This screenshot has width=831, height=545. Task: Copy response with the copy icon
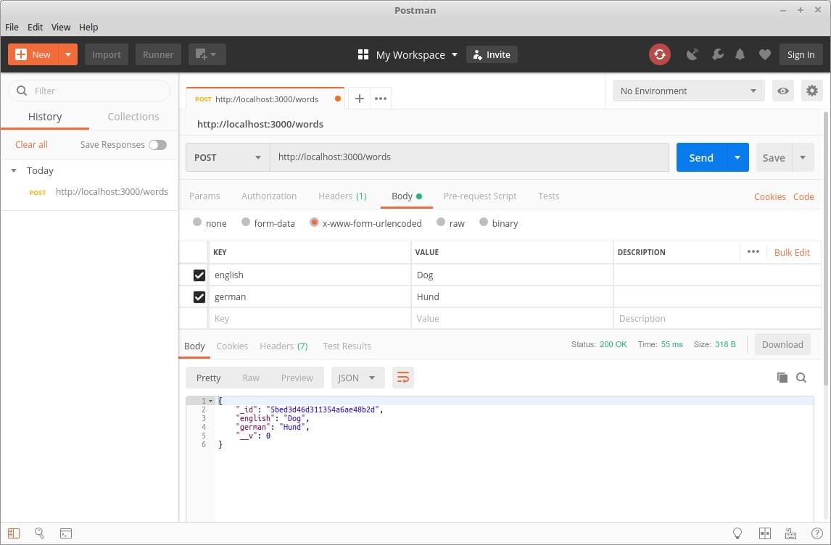pos(782,378)
